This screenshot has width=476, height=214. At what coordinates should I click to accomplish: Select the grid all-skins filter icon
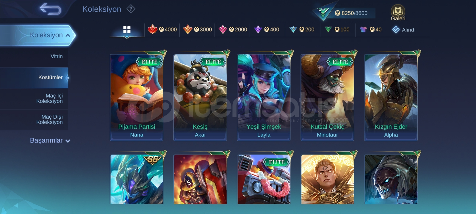[x=127, y=30]
